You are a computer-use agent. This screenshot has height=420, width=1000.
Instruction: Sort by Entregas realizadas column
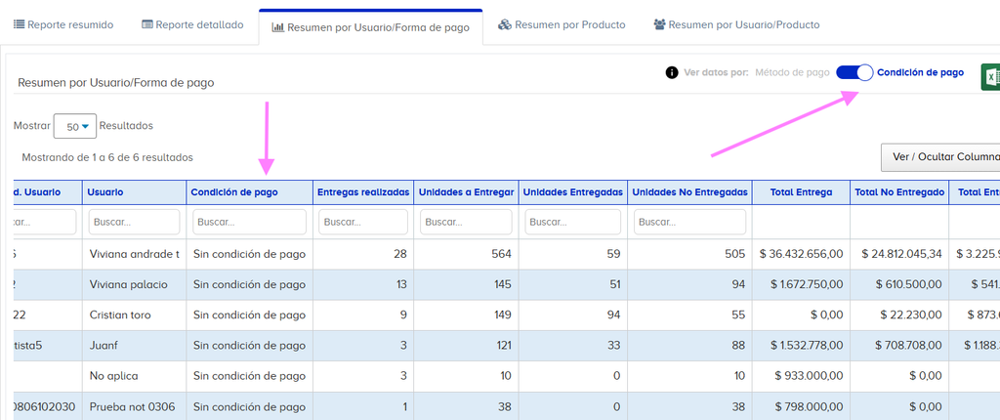point(363,192)
